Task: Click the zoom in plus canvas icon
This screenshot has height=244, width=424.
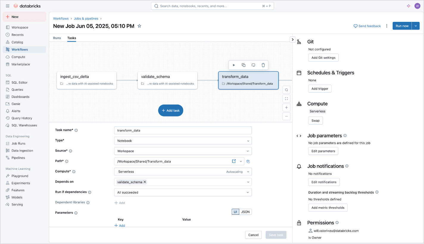Action: click(286, 107)
